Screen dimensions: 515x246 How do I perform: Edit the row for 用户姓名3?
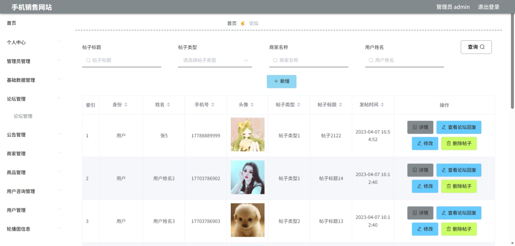(x=425, y=229)
